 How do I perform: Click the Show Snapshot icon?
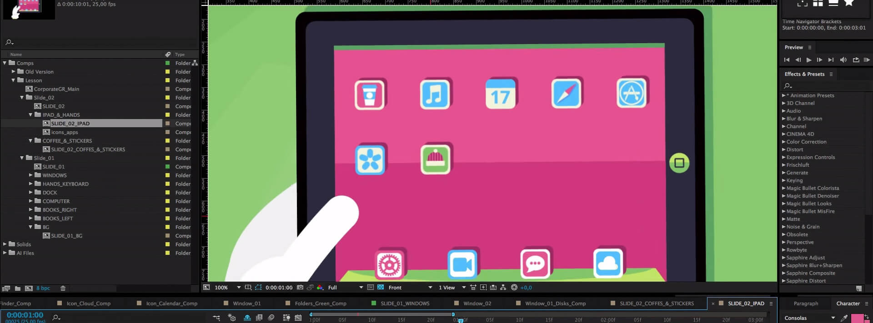[x=310, y=288]
